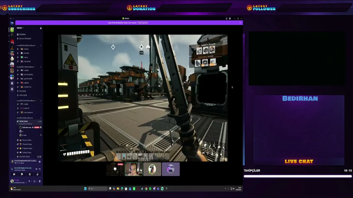Viewport: 353px width, 198px height.
Task: Join the Toplantı Odası voice channel
Action: coord(29,148)
